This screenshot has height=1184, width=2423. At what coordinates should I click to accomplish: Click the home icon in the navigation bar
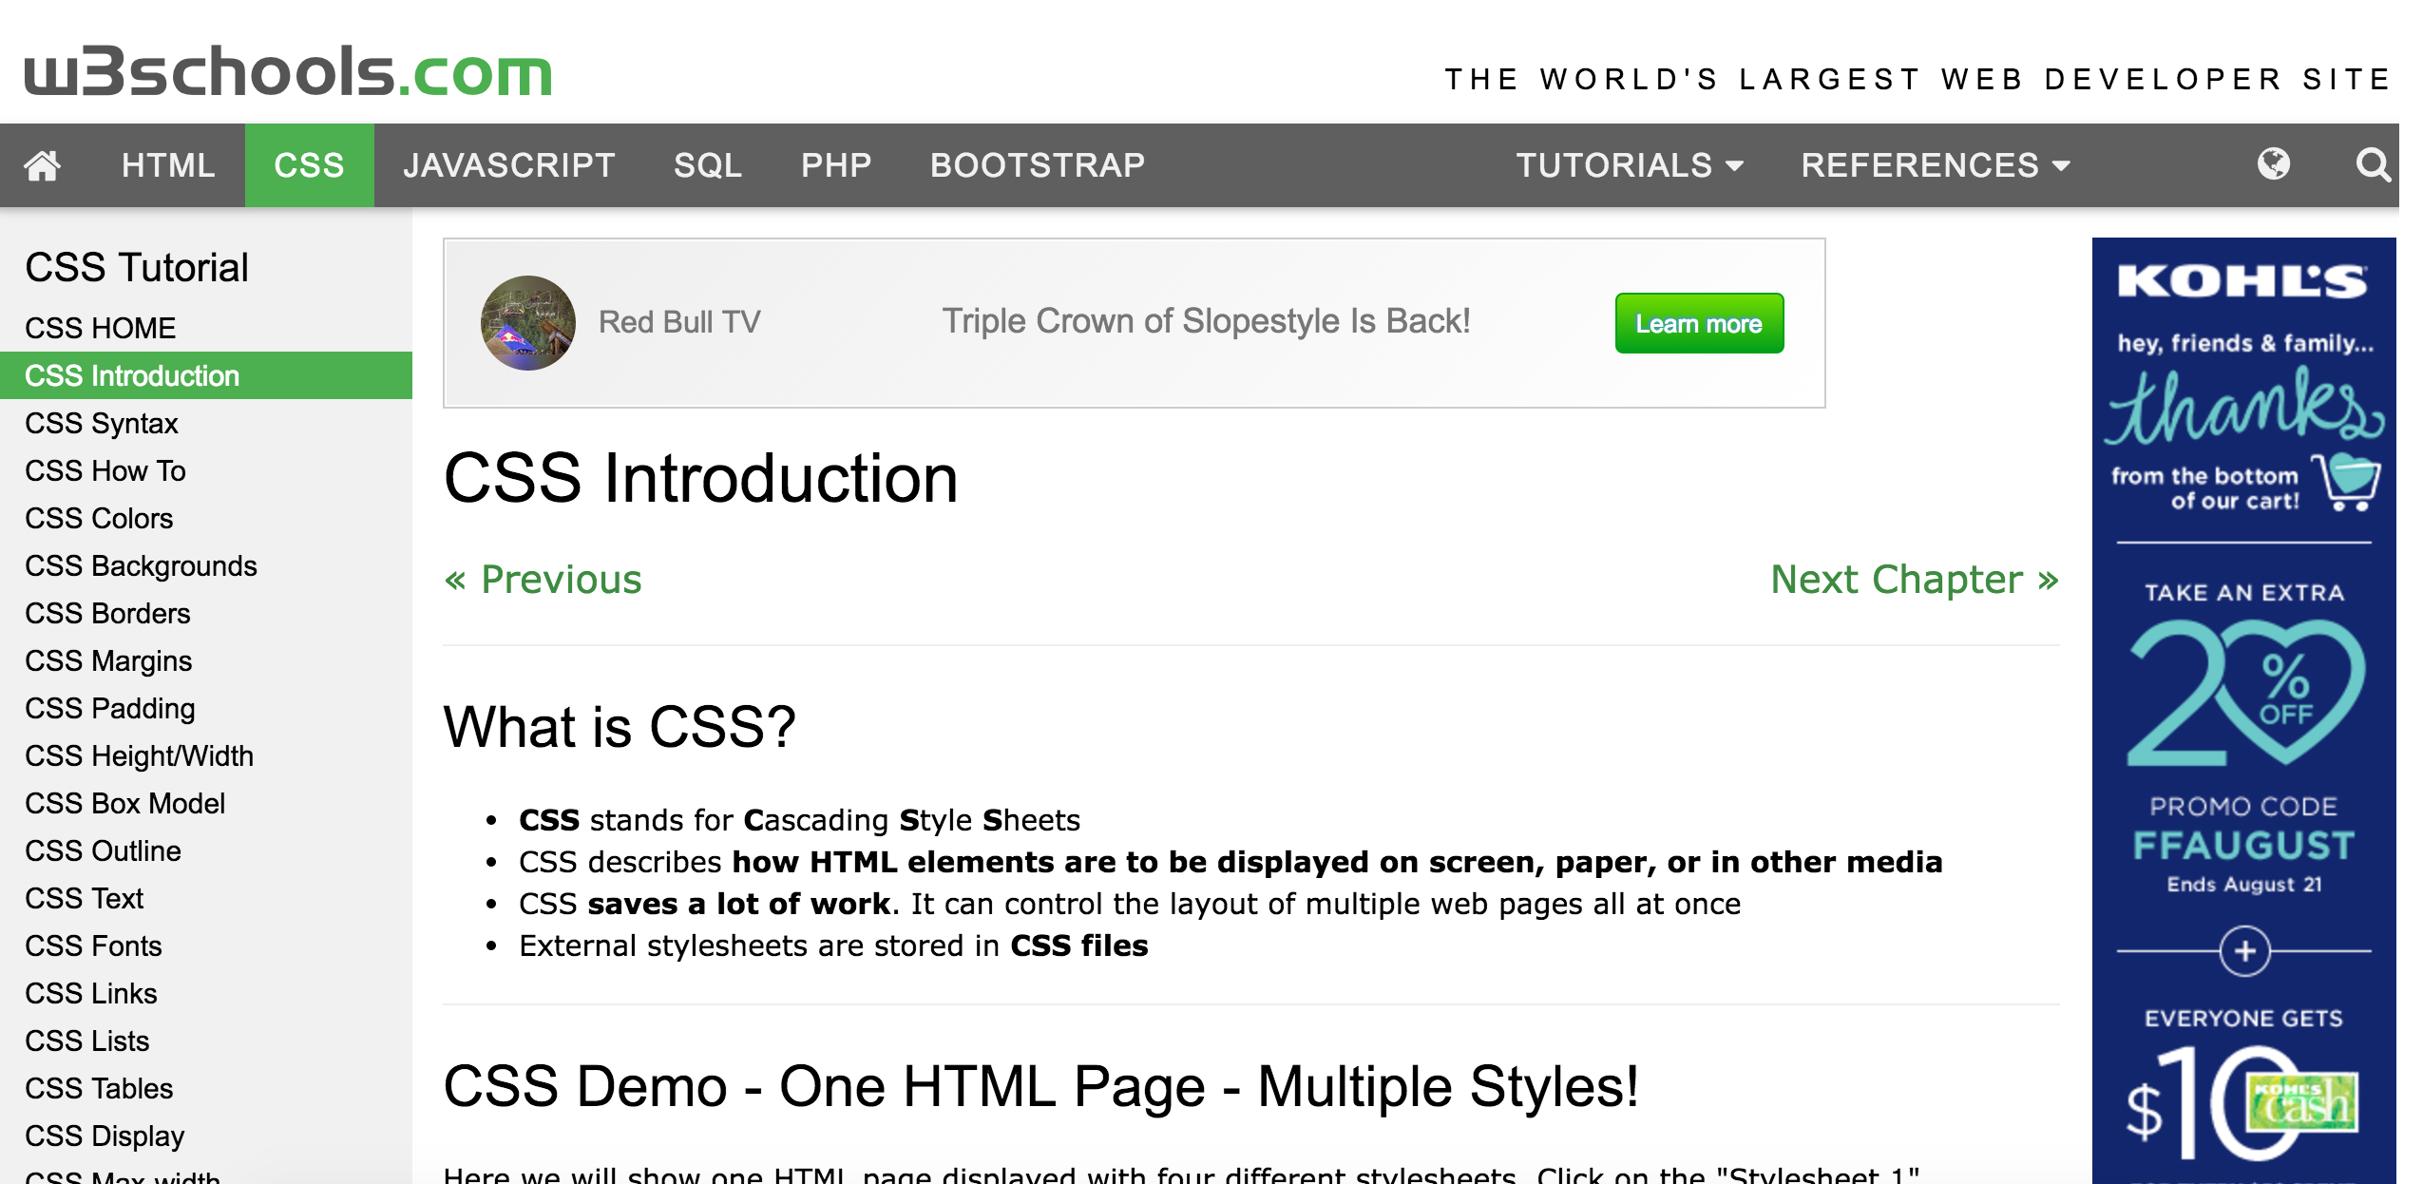click(x=42, y=165)
